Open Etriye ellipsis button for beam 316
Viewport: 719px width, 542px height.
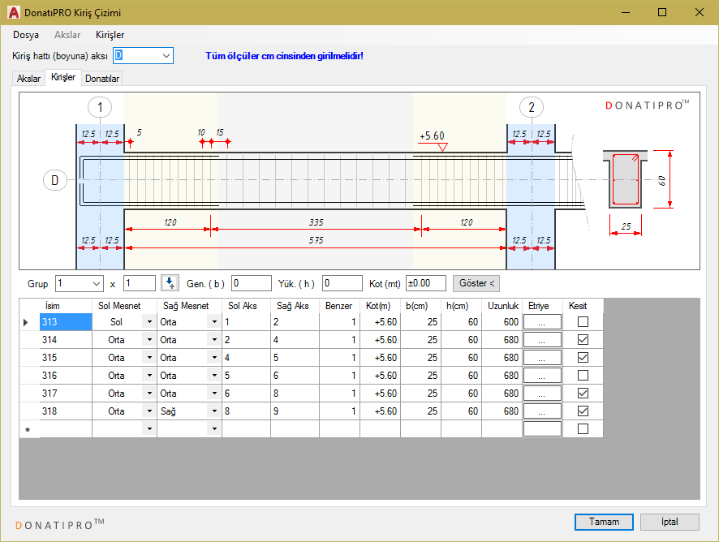point(541,376)
